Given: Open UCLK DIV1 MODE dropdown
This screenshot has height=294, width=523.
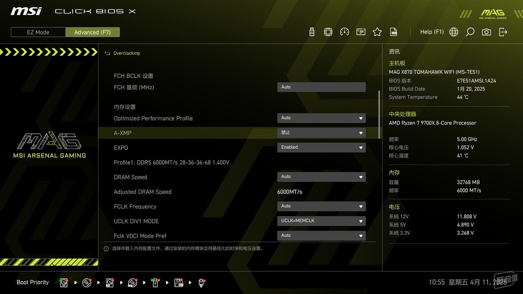Looking at the screenshot, I should pos(321,221).
